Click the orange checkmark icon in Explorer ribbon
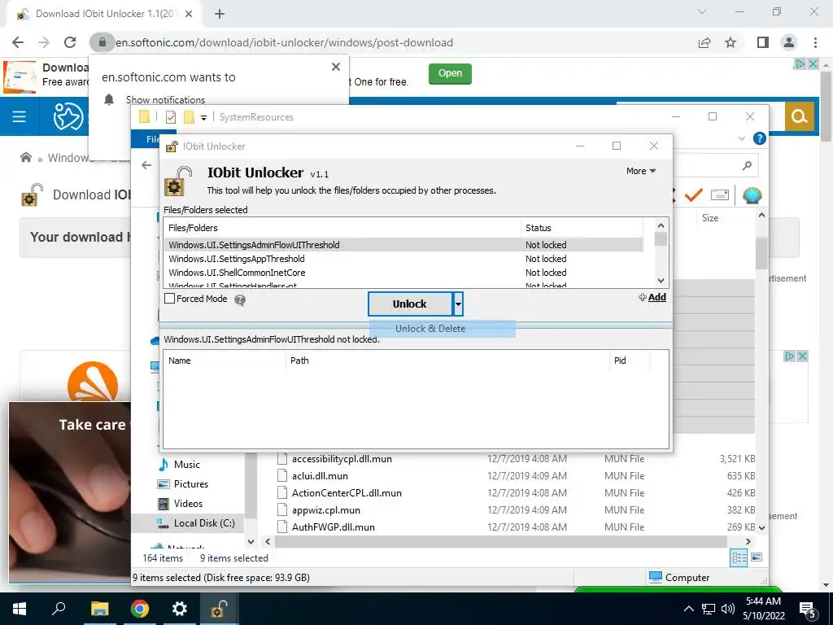Viewport: 833px width, 625px height. (x=693, y=195)
